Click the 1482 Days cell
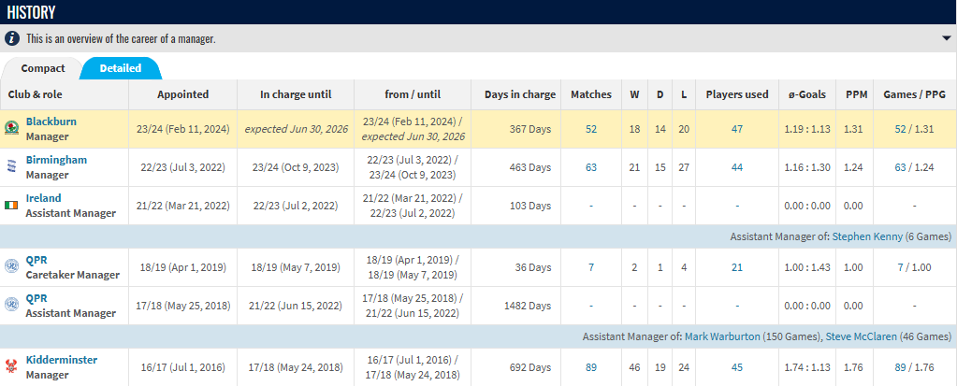Viewport: 957px width, 386px height. [528, 306]
